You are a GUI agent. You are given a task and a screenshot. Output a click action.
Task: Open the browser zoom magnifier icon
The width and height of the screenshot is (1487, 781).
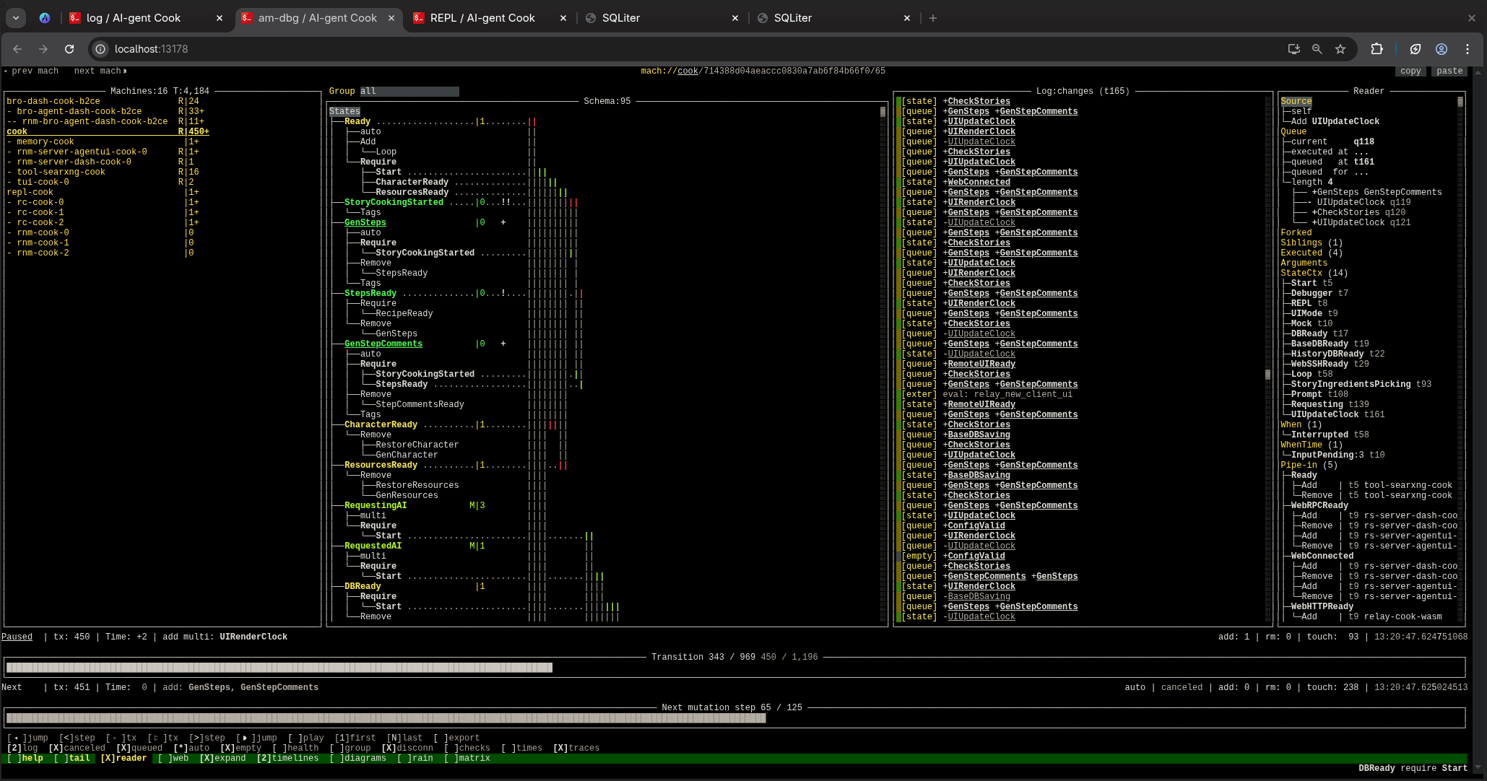click(x=1317, y=49)
